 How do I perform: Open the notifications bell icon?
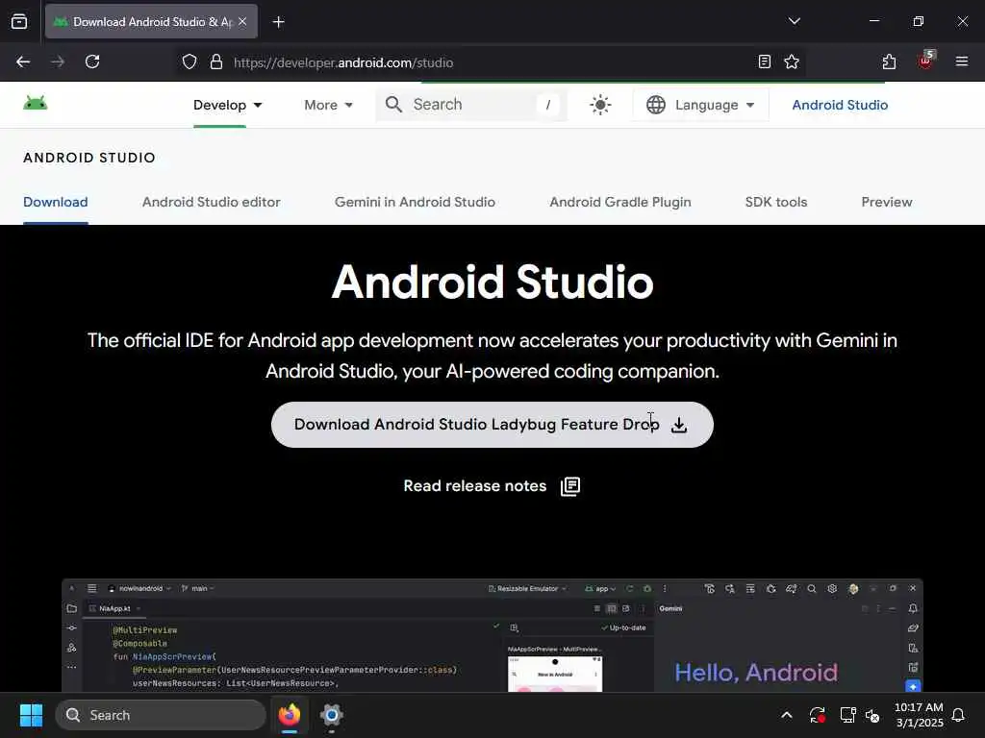958,715
